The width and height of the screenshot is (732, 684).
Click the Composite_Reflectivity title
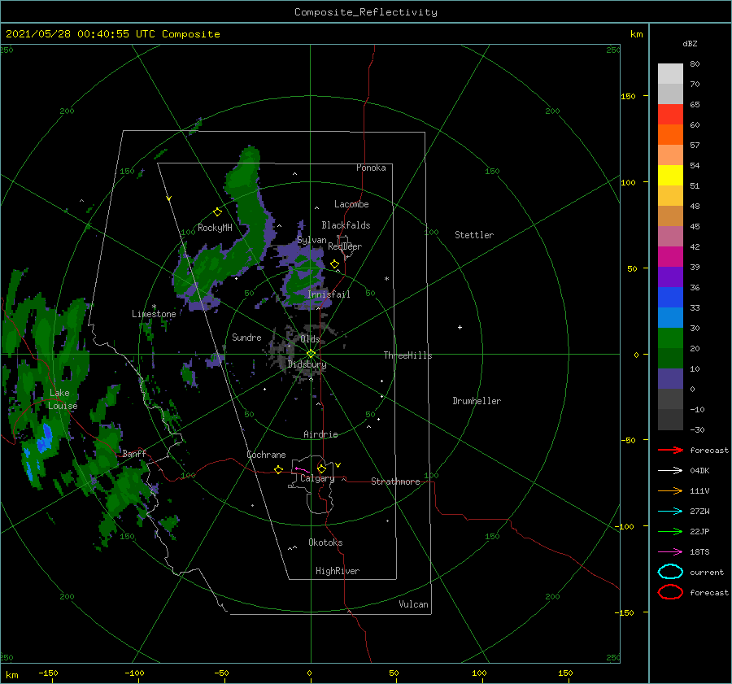click(x=365, y=12)
